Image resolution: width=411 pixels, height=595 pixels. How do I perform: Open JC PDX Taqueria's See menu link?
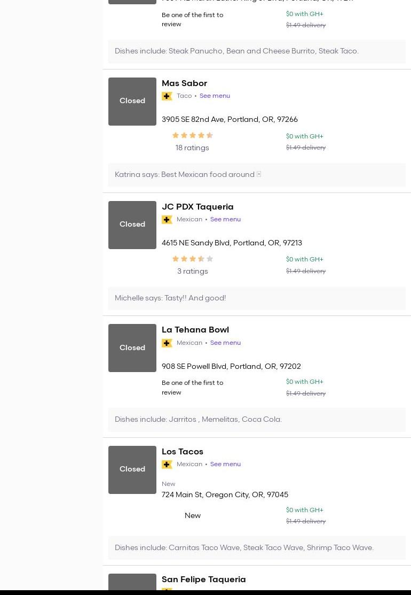225,220
